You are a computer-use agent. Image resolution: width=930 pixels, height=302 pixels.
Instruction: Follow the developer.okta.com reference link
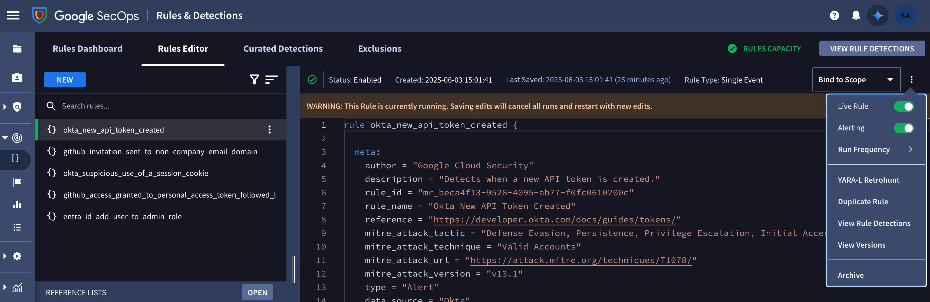554,220
